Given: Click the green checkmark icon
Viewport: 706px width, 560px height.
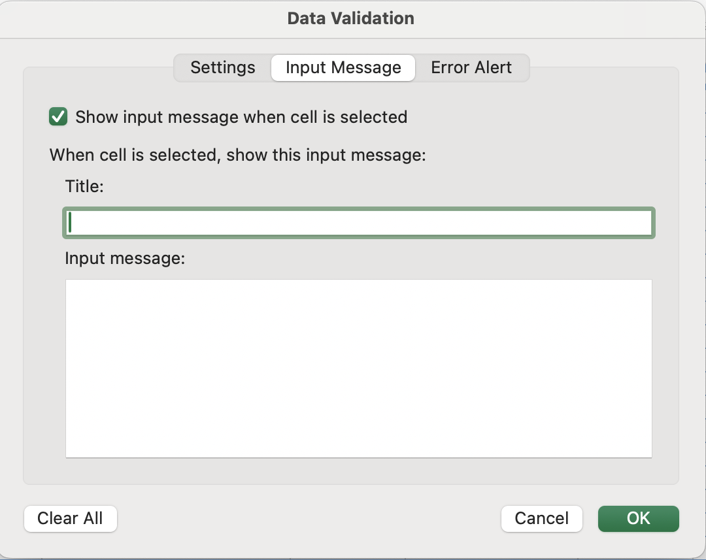Looking at the screenshot, I should (x=58, y=117).
